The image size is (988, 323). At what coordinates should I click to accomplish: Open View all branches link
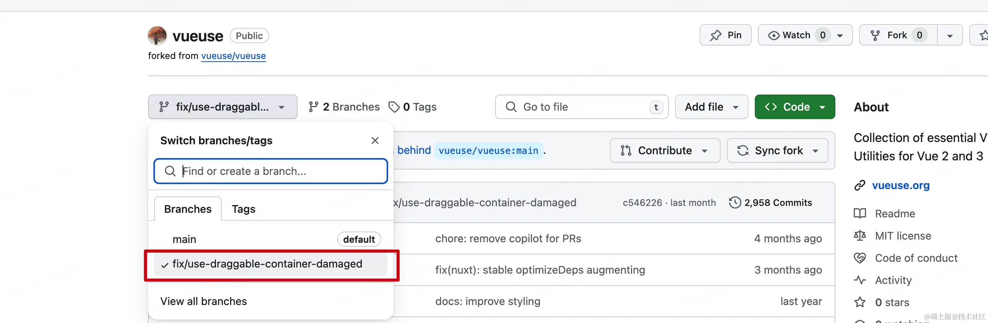pyautogui.click(x=204, y=301)
